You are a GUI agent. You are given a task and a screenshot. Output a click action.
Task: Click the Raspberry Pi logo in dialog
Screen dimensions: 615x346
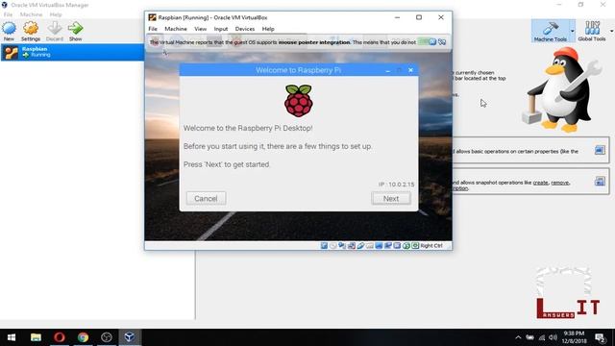299,100
